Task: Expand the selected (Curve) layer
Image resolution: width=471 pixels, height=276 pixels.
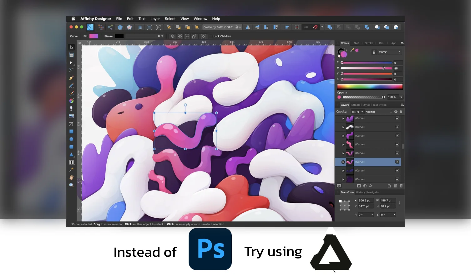Action: point(343,162)
